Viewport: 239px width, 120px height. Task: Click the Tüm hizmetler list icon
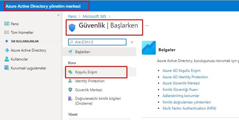pyautogui.click(x=7, y=32)
